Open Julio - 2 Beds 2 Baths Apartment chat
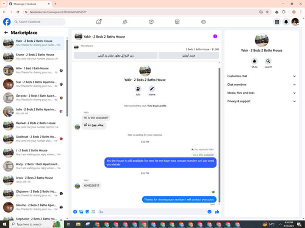Image resolution: width=305 pixels, height=228 pixels. (x=33, y=111)
